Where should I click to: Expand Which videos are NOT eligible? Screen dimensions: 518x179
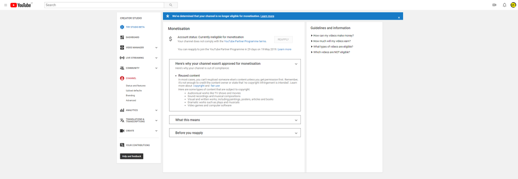[x=331, y=52]
